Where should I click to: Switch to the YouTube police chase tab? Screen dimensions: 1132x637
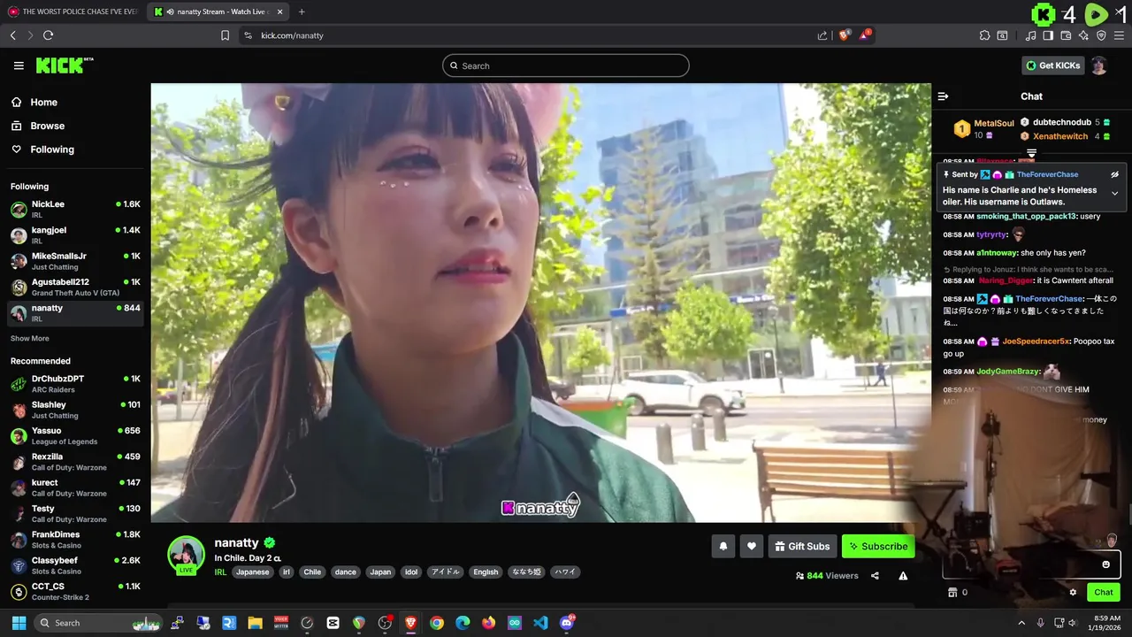point(73,12)
